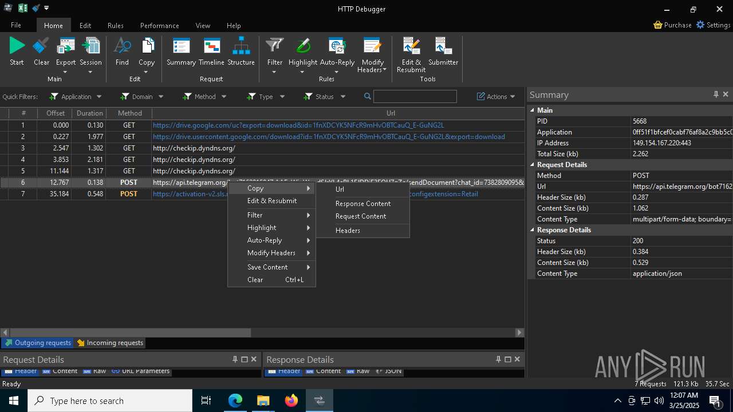The height and width of the screenshot is (412, 733).
Task: Open File Explorer from the taskbar
Action: click(x=263, y=401)
